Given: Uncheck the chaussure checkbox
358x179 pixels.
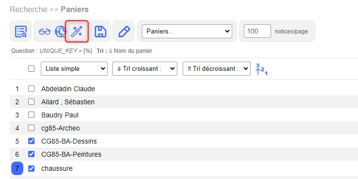Looking at the screenshot, I should 31,168.
